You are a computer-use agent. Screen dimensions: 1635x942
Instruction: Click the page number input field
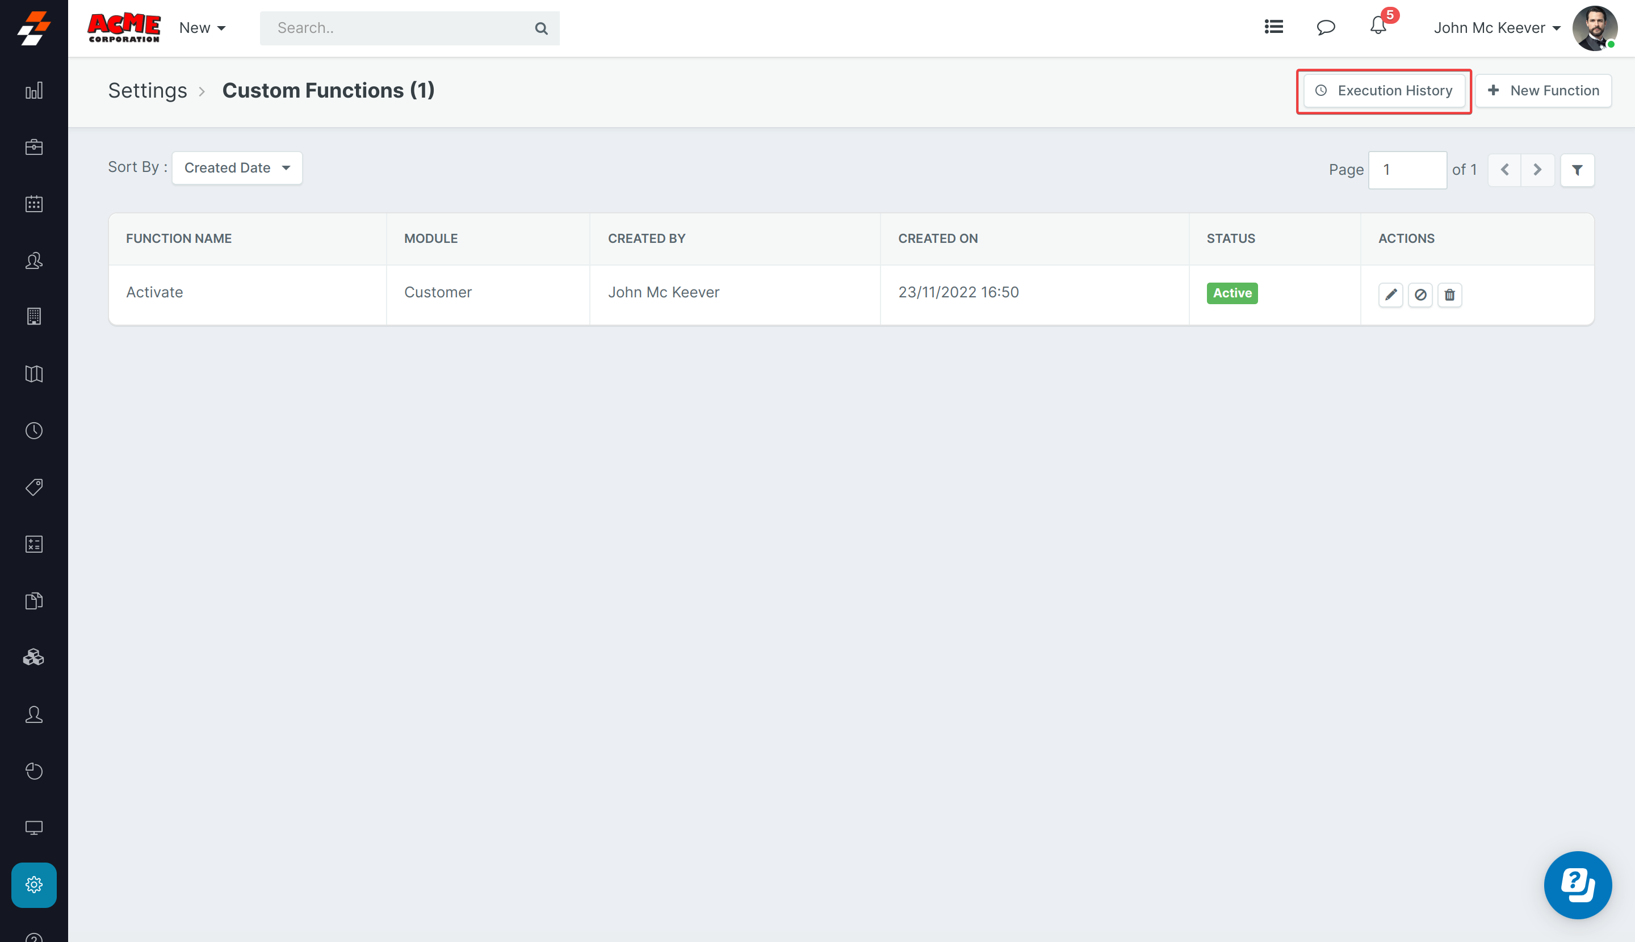coord(1407,170)
